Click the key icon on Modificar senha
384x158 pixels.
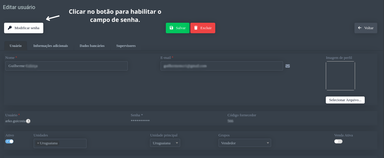10,28
